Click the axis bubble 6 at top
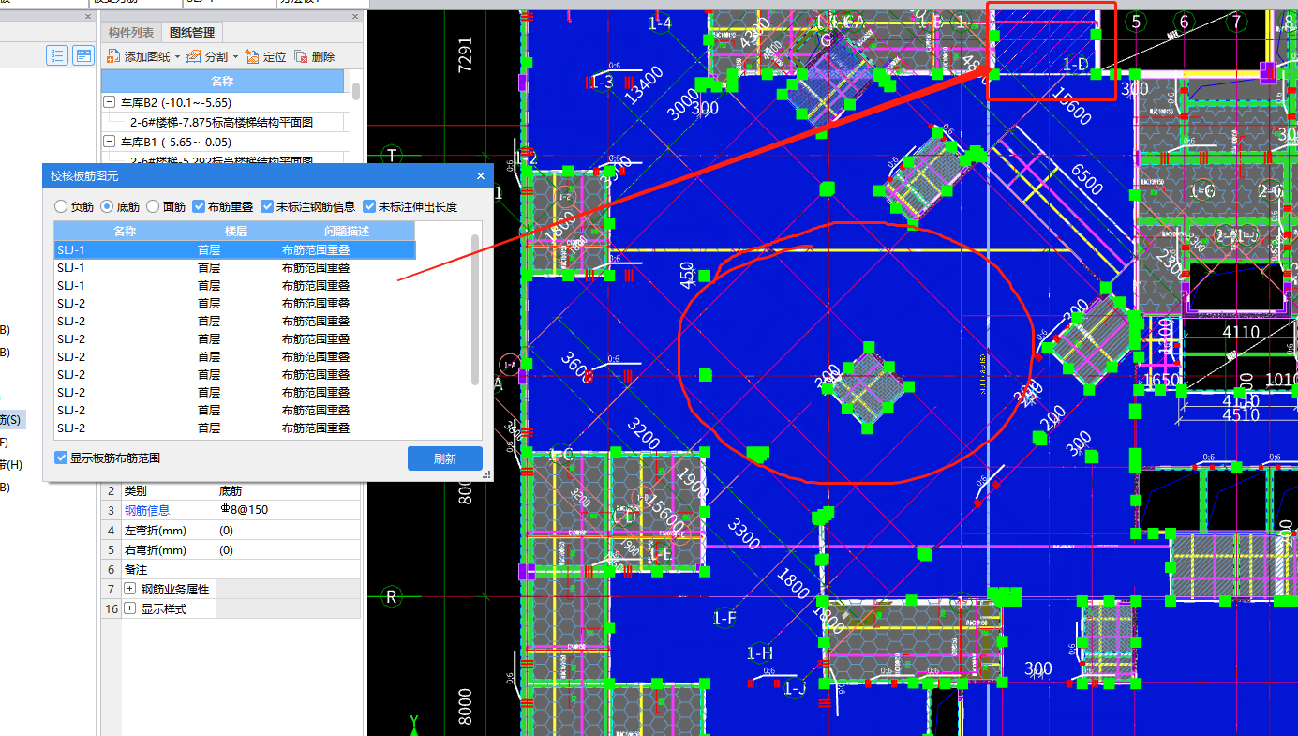This screenshot has width=1298, height=736. click(x=1185, y=22)
